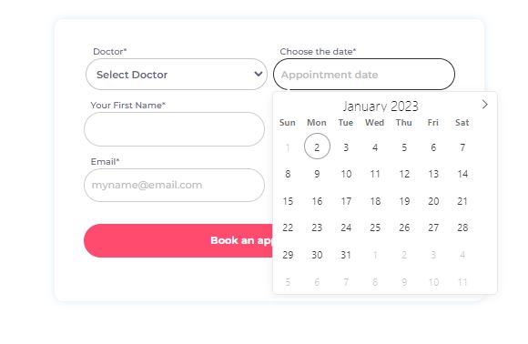528x344 pixels.
Task: Pick Saturday January 7
Action: point(462,147)
